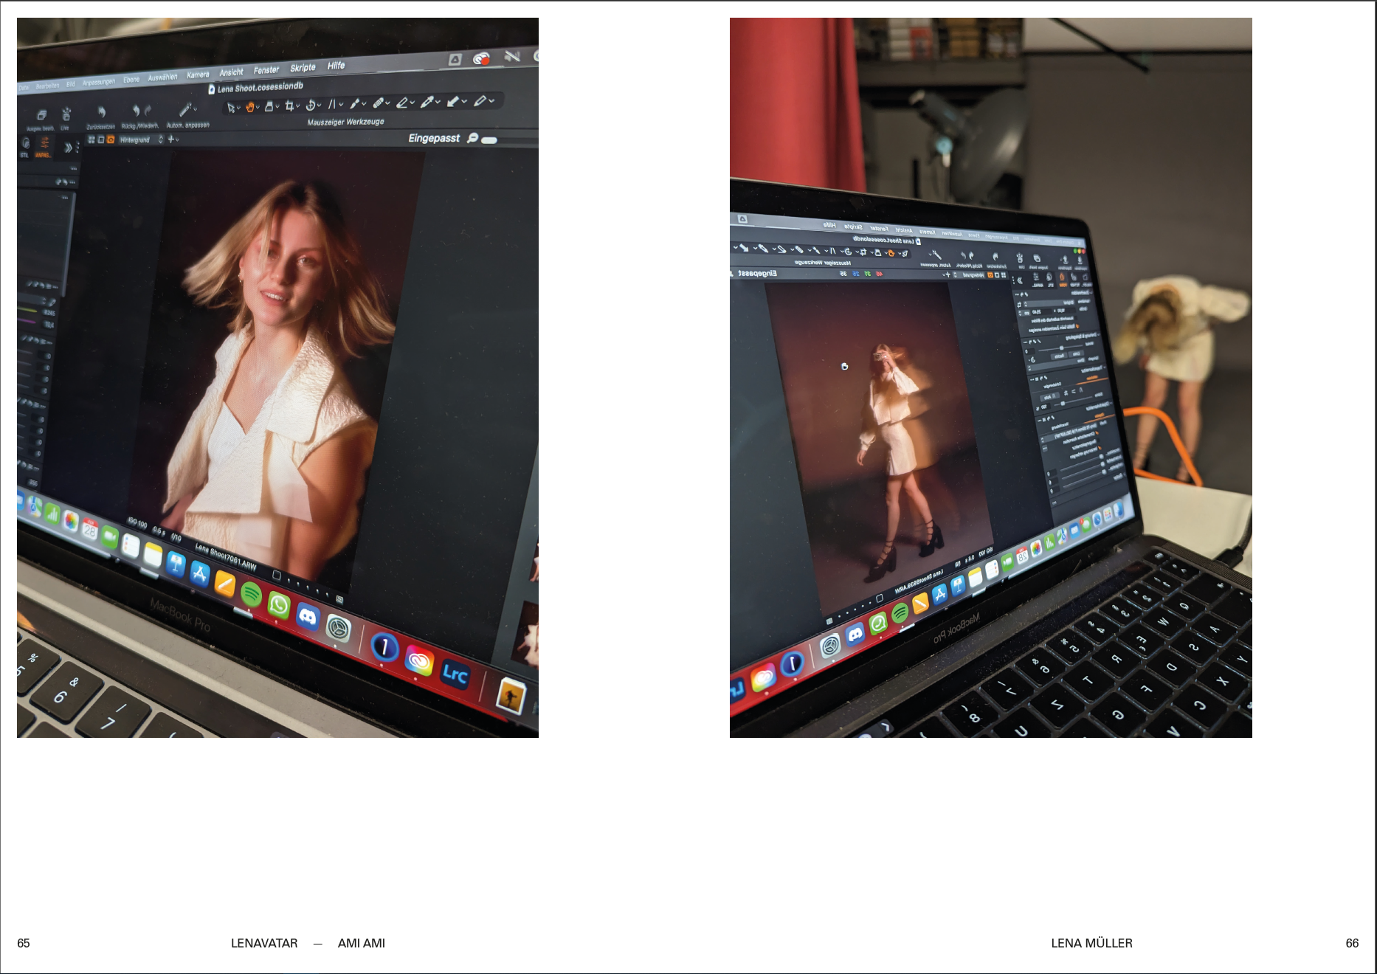
Task: Toggle the orange proof icon beside Hintergrund, left photo
Action: coord(111,139)
